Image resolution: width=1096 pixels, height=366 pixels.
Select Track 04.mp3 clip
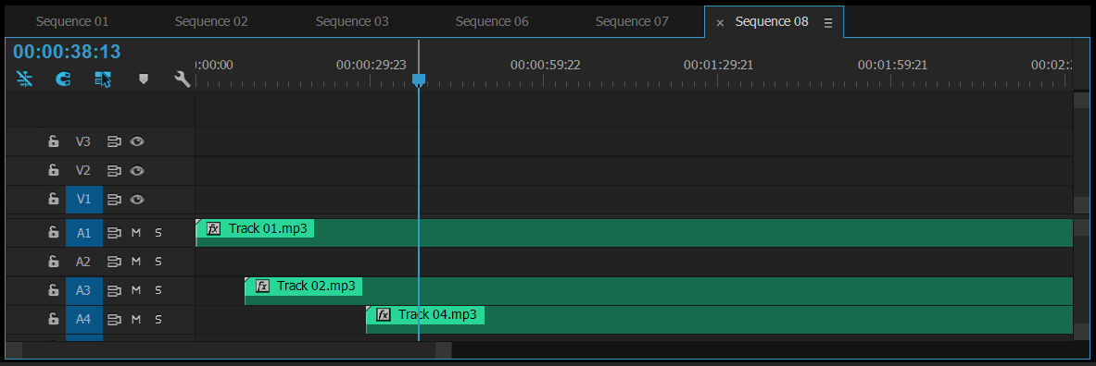(x=719, y=320)
